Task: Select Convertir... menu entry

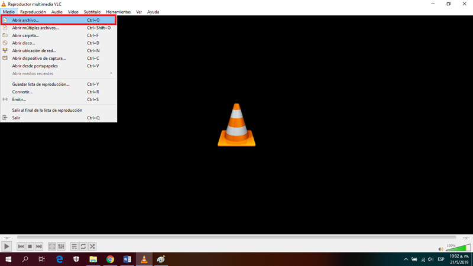Action: coord(58,92)
